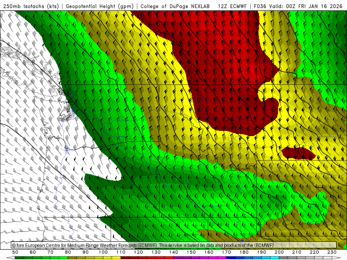Click the '100' legend value
The width and height of the screenshot is (347, 260).
point(103,252)
